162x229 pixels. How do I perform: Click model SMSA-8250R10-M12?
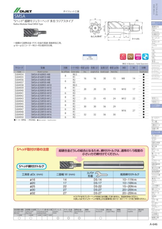pyautogui.click(x=41, y=96)
